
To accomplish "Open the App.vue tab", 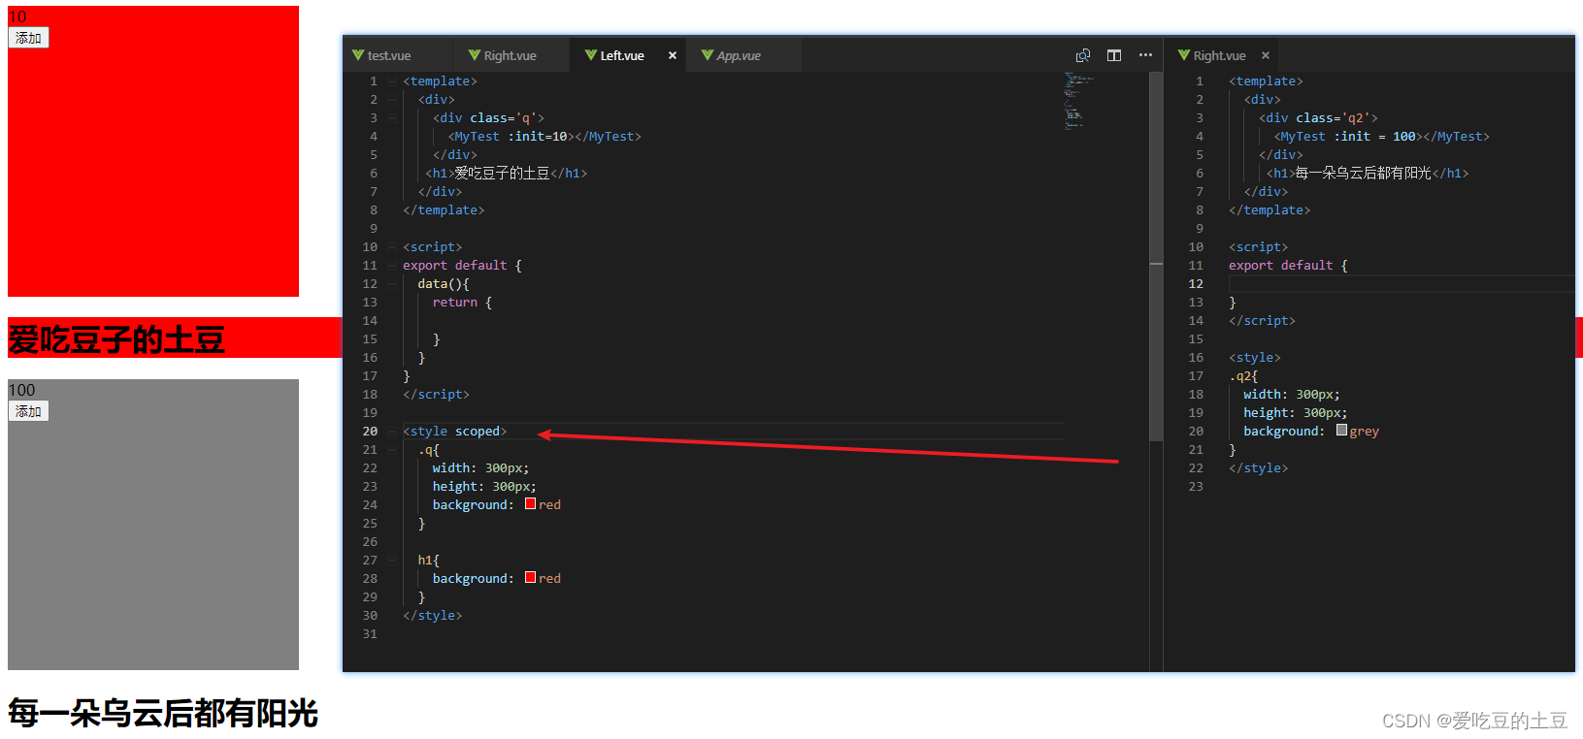I will point(739,55).
